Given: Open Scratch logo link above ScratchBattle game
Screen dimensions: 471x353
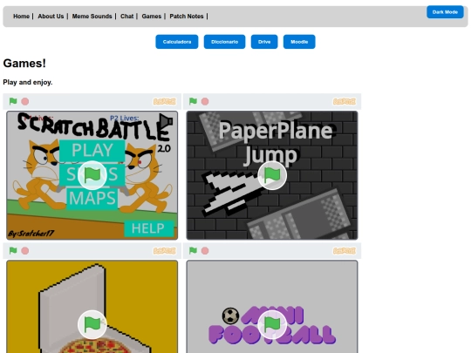Looking at the screenshot, I should coord(164,101).
